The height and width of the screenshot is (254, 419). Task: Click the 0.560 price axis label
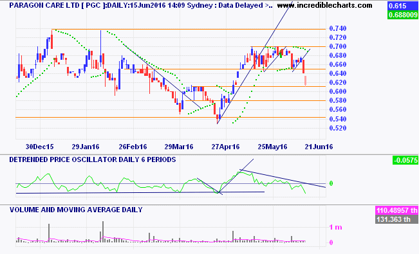click(338, 109)
